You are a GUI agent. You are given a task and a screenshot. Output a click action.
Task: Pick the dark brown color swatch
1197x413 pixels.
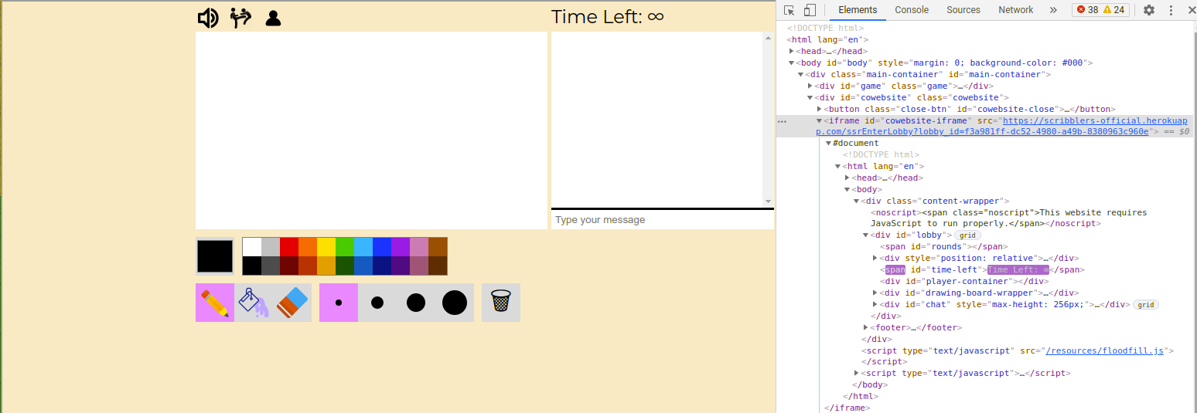coord(438,266)
